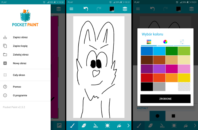
Task: Select the transparent checkerboard swatch
Action: click(x=184, y=87)
